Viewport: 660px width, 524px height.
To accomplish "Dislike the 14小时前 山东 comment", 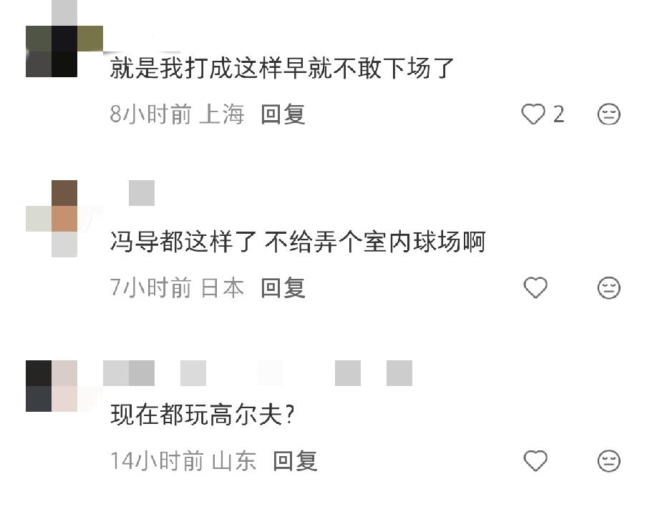I will (x=608, y=460).
